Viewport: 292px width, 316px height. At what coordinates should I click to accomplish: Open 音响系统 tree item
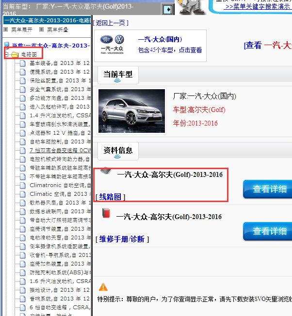[60, 299]
